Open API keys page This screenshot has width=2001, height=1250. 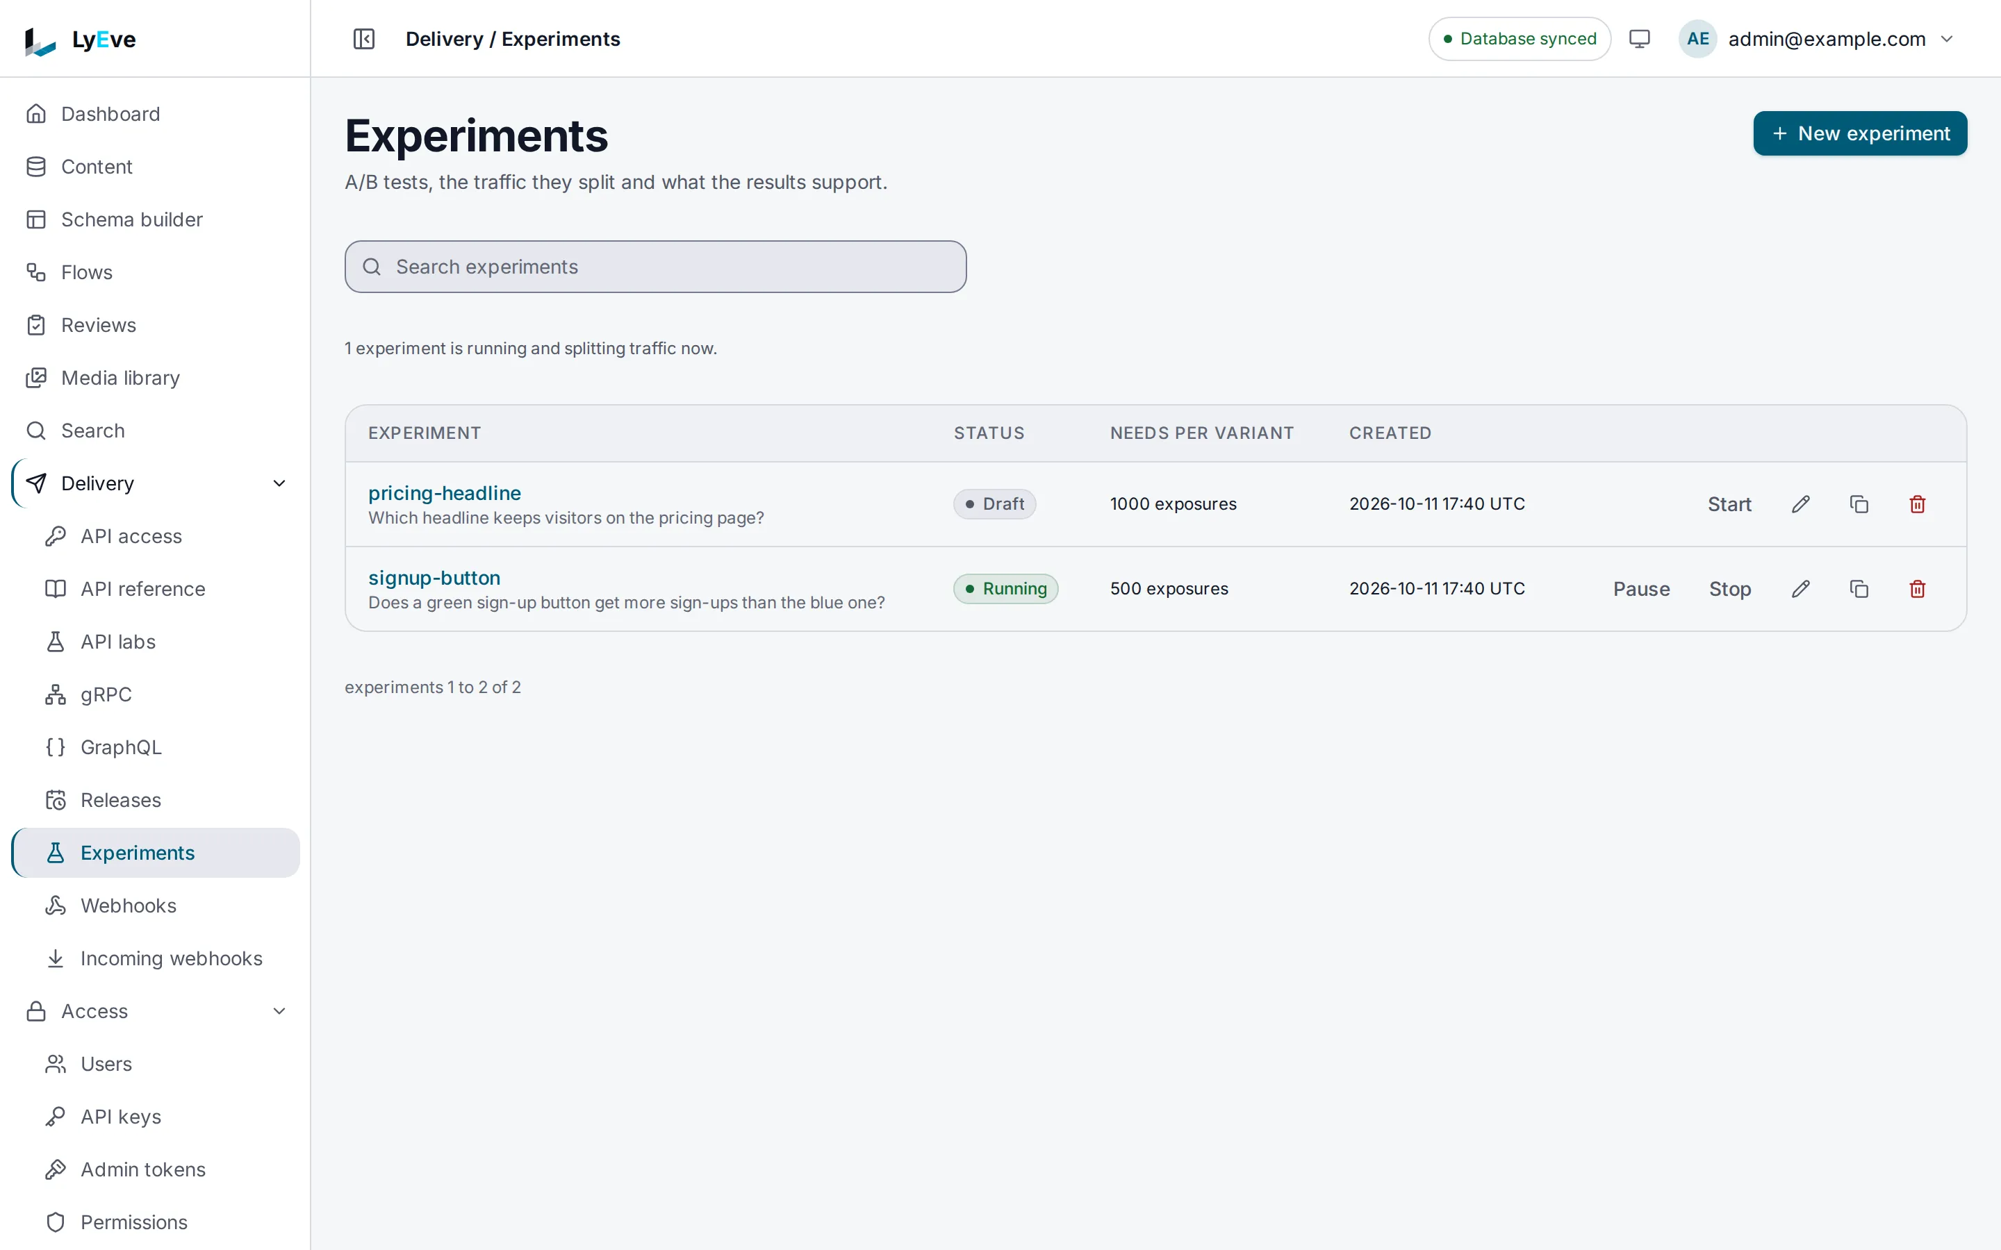click(x=156, y=1117)
